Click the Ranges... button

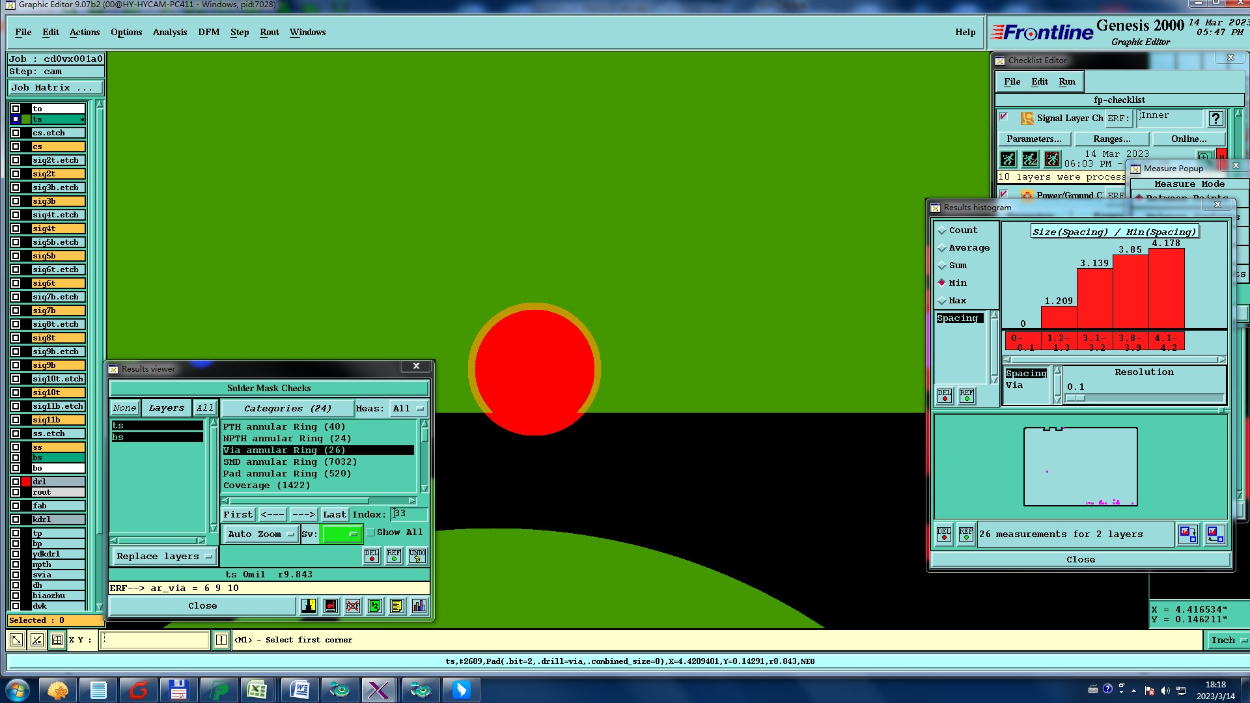1111,139
